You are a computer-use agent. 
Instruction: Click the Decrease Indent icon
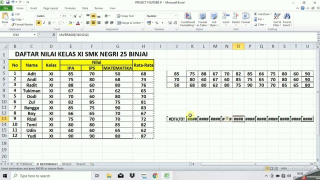click(x=106, y=23)
